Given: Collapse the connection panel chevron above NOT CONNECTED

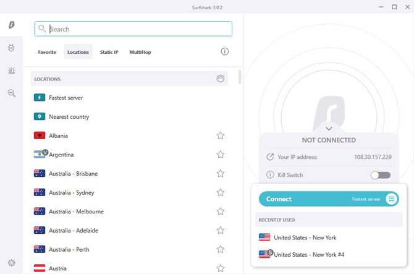Looking at the screenshot, I should pyautogui.click(x=329, y=129).
